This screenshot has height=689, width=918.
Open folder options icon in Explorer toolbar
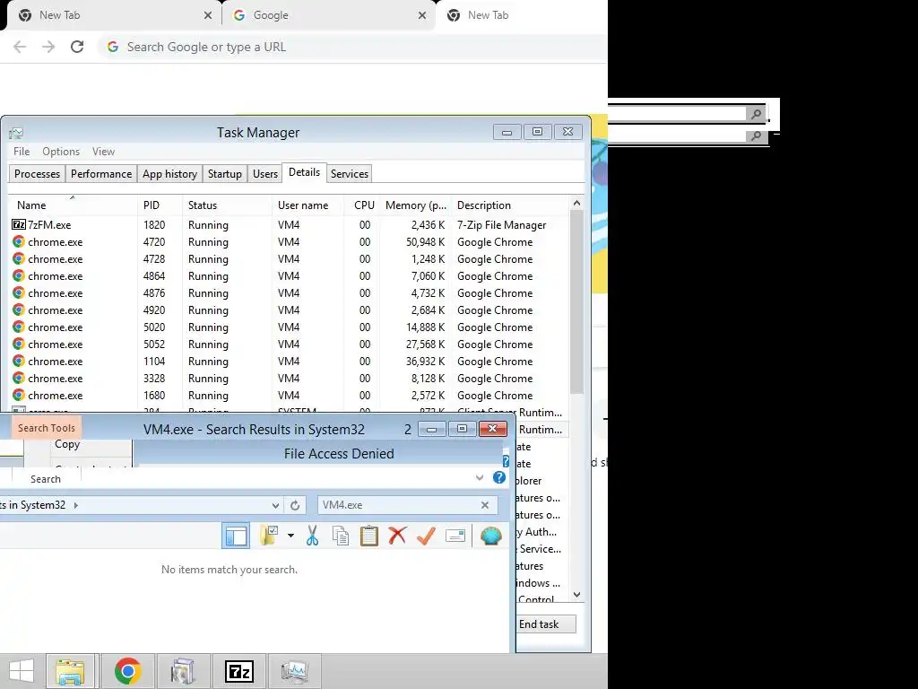pyautogui.click(x=269, y=536)
